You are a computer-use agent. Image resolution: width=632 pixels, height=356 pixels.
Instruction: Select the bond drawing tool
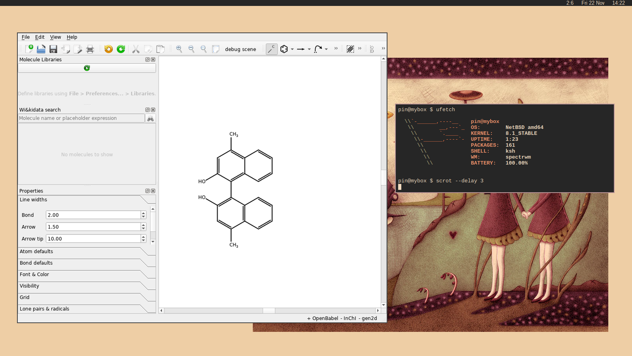(272, 49)
